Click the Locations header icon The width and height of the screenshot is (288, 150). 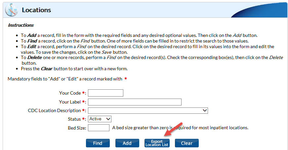coord(11,10)
